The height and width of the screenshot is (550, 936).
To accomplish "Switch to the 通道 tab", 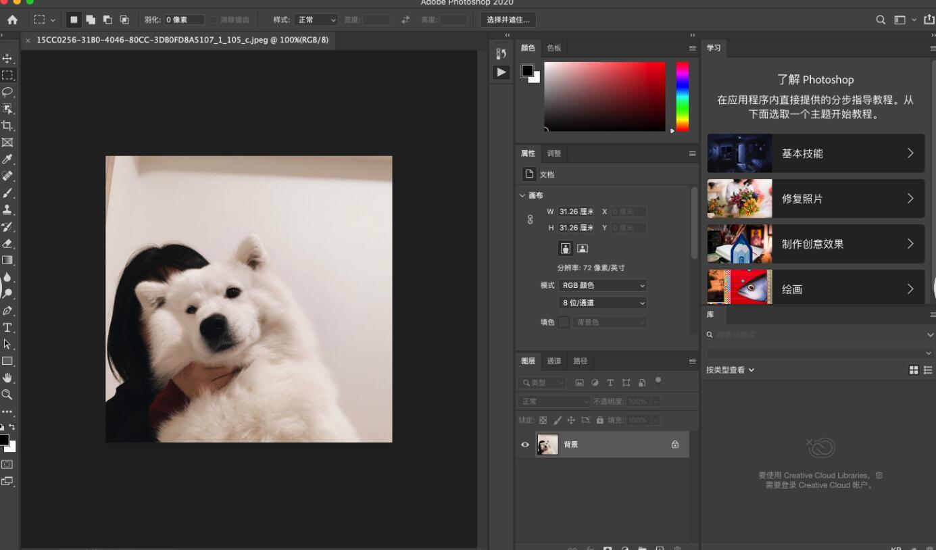I will (554, 361).
